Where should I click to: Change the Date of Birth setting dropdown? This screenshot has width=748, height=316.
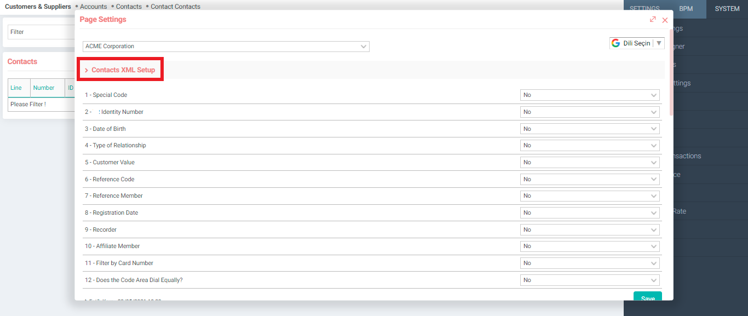tap(590, 129)
